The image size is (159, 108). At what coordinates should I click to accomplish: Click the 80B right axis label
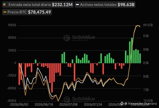pyautogui.click(x=146, y=77)
